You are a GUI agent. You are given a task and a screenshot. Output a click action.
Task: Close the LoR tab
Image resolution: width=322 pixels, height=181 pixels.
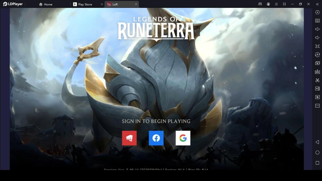pyautogui.click(x=136, y=4)
